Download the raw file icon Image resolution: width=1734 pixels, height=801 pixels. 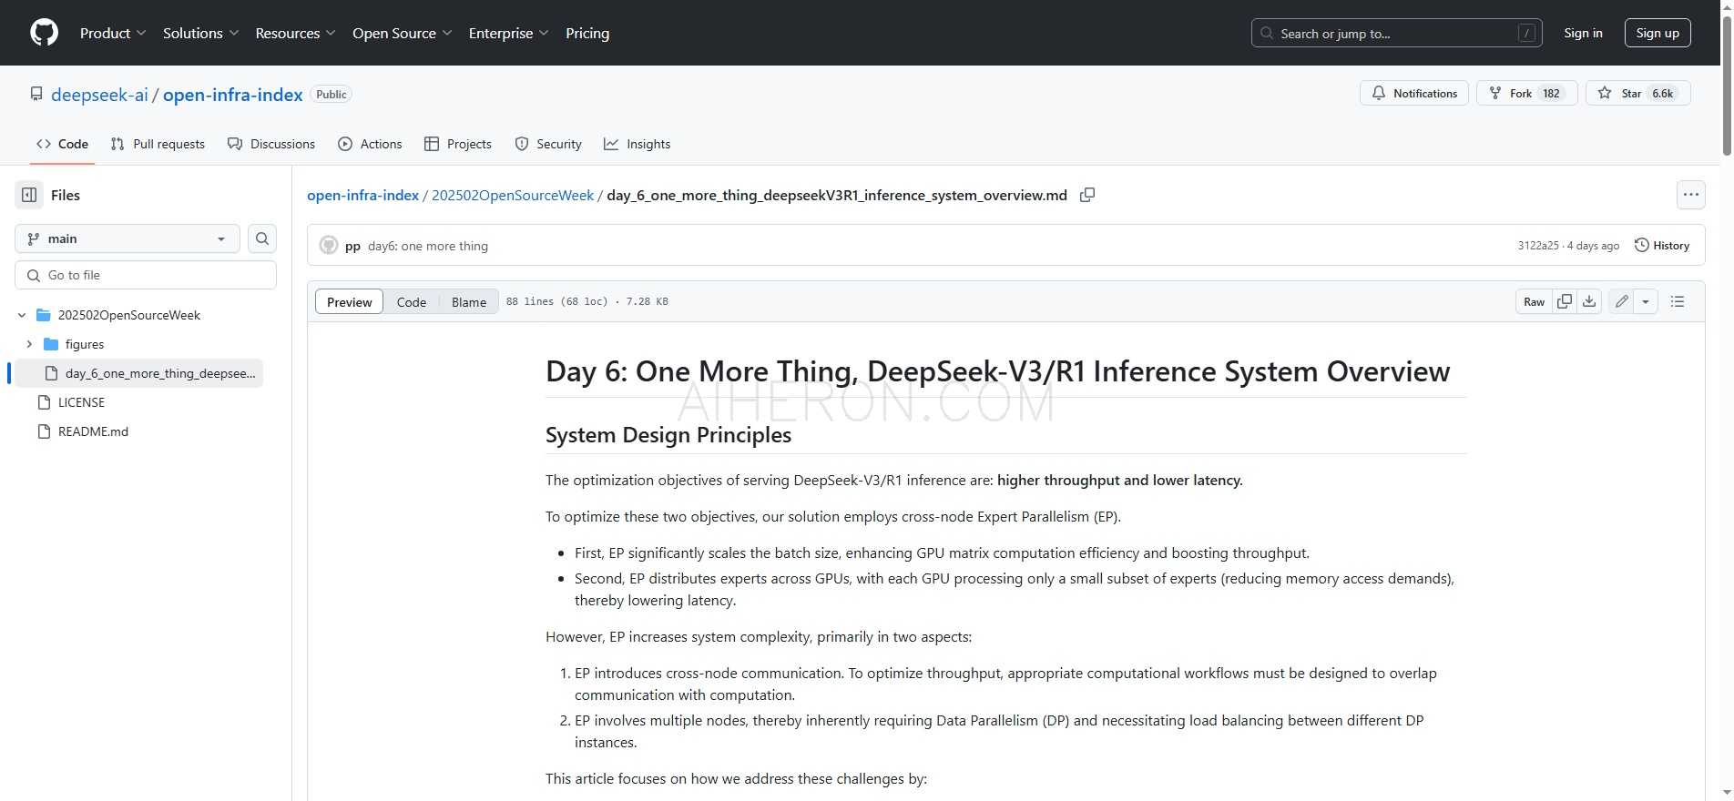coord(1589,301)
